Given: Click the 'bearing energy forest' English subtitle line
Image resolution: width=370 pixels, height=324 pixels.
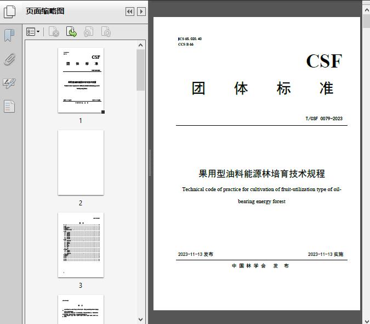Looking at the screenshot, I should 261,202.
